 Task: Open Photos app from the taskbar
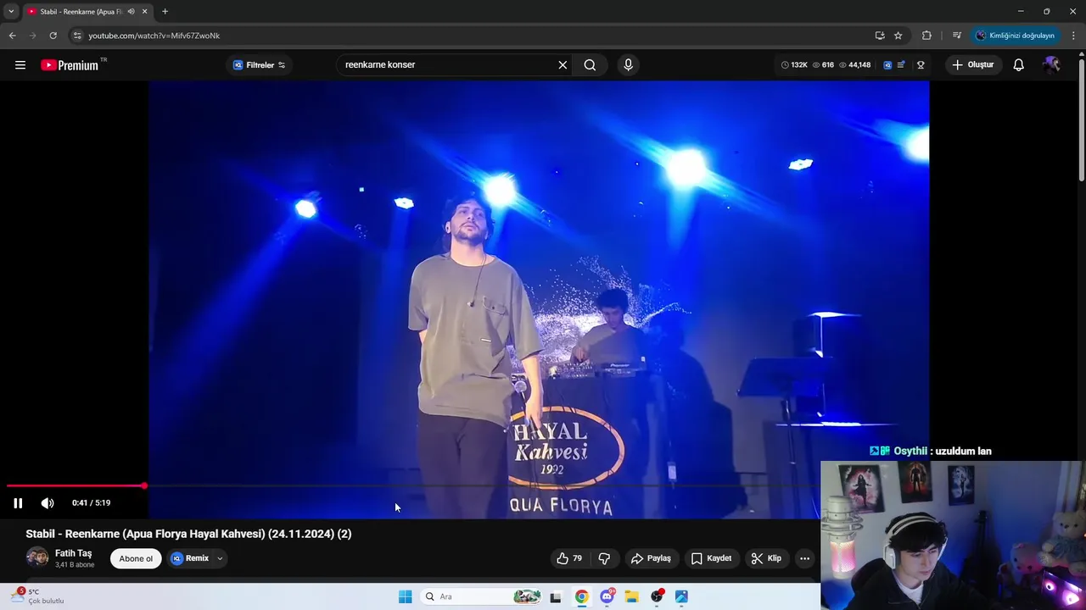tap(681, 596)
